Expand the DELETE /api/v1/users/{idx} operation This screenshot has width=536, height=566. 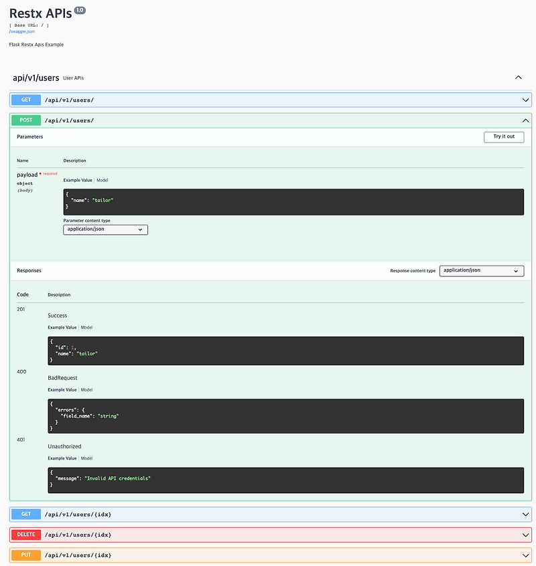525,535
